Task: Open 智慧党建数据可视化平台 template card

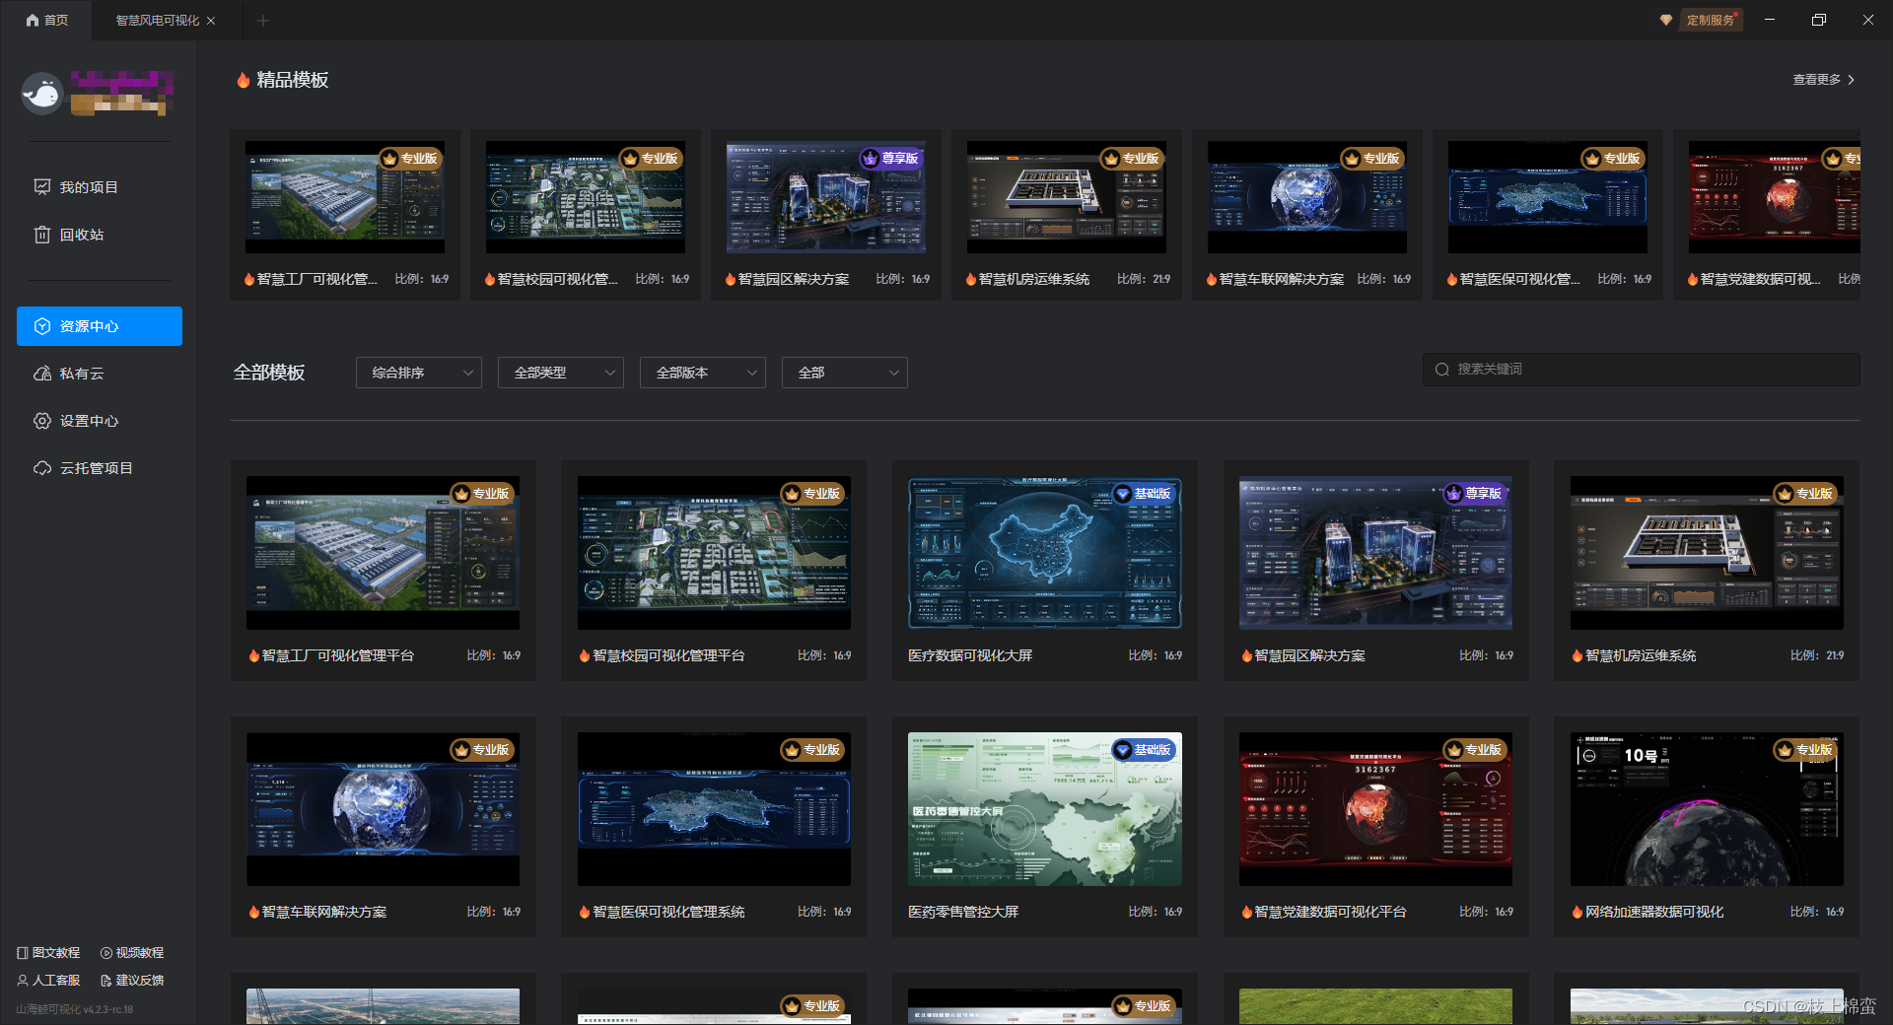Action: click(1375, 827)
